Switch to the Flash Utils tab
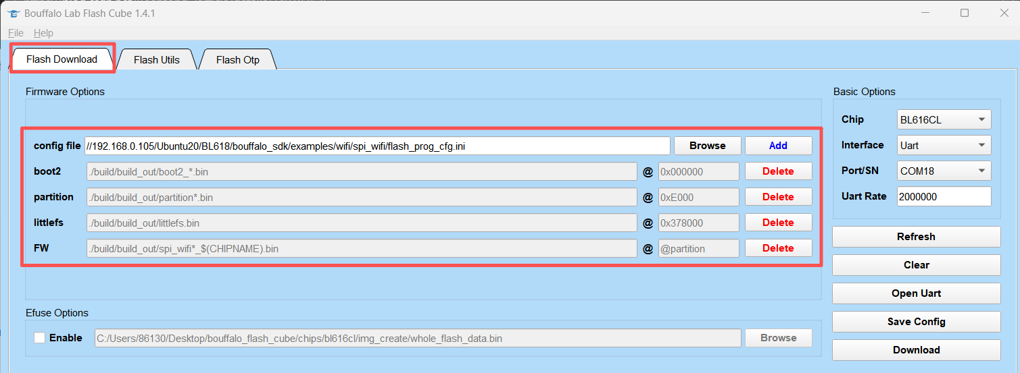1020x373 pixels. (x=157, y=59)
